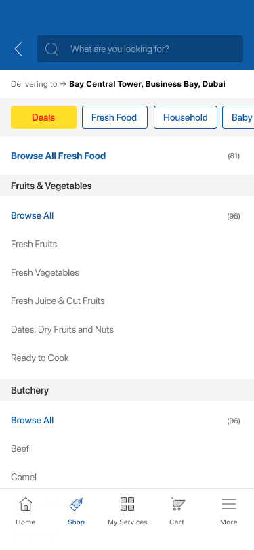
Task: Open the More hamburger menu icon
Action: pyautogui.click(x=229, y=504)
